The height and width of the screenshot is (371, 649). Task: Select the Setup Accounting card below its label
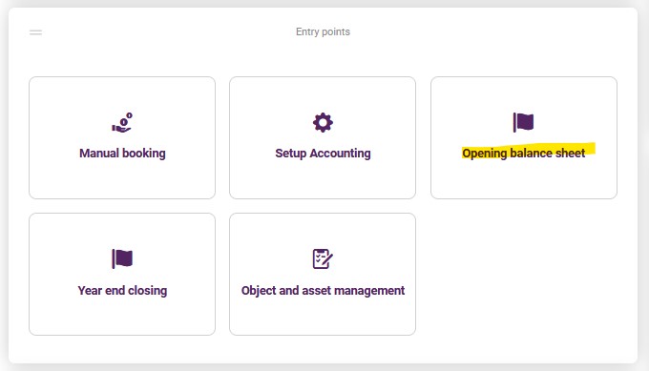(323, 179)
